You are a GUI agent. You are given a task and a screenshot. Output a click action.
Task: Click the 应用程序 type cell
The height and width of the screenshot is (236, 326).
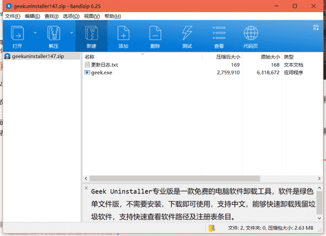294,73
